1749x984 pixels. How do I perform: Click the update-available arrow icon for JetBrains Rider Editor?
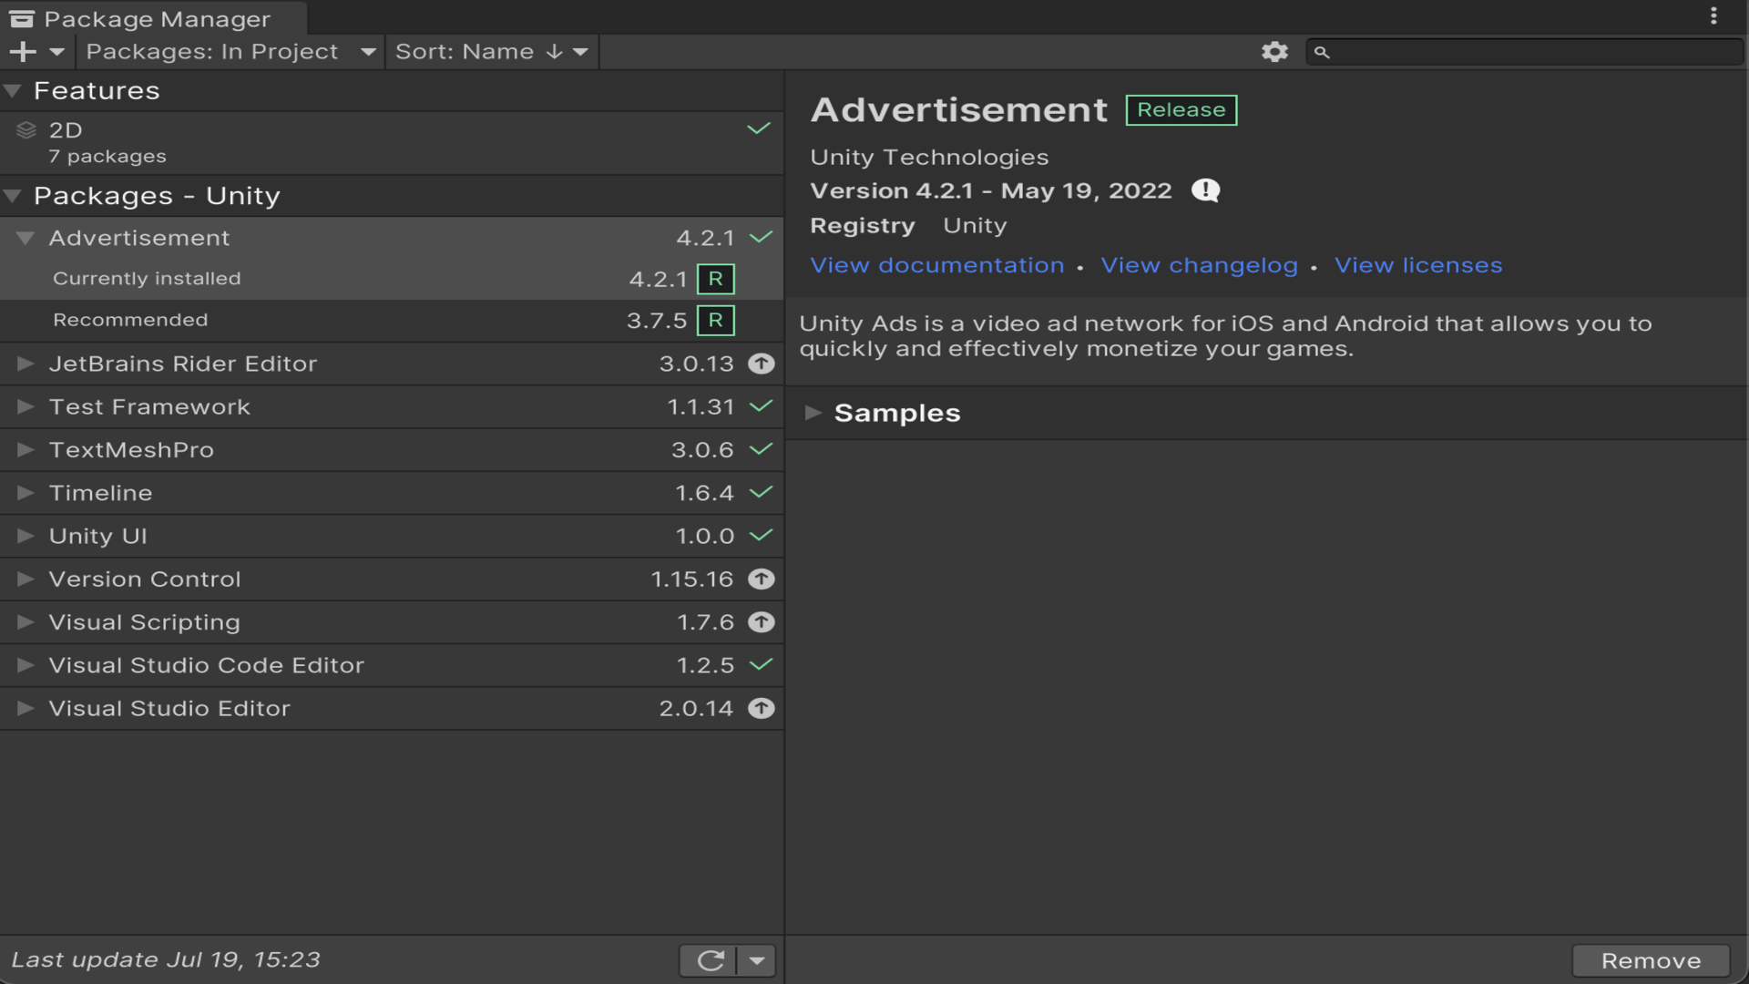761,364
